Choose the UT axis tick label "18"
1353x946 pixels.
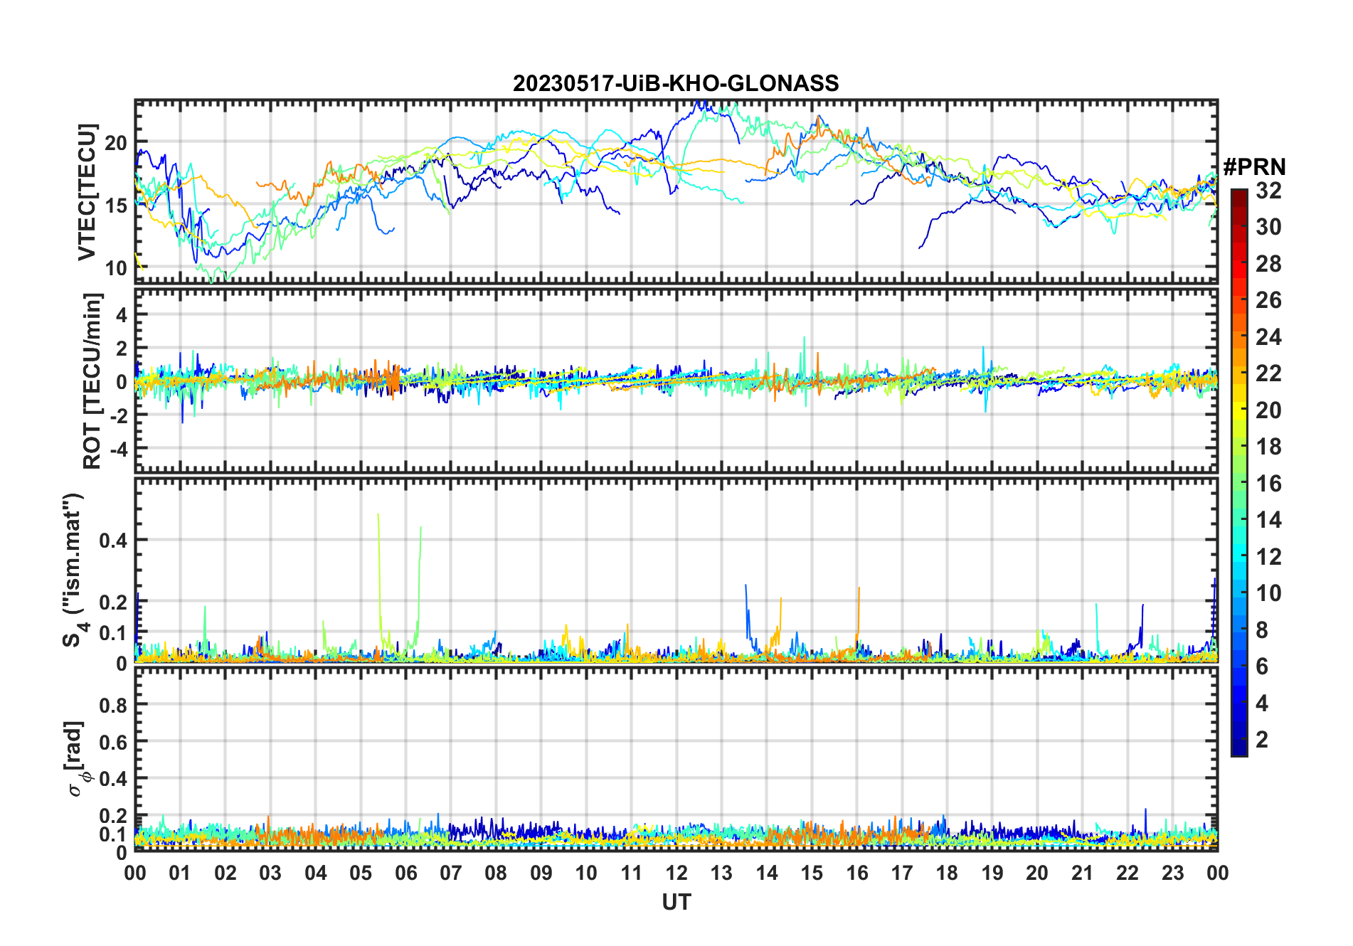pos(947,873)
